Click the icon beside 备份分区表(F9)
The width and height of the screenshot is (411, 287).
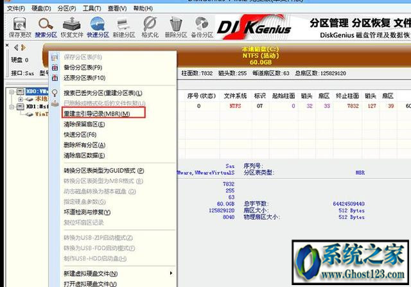coord(55,67)
